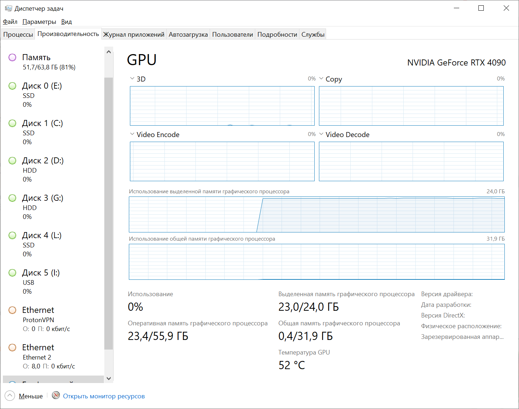
Task: Open the 3D graph engine dropdown
Action: [x=132, y=79]
